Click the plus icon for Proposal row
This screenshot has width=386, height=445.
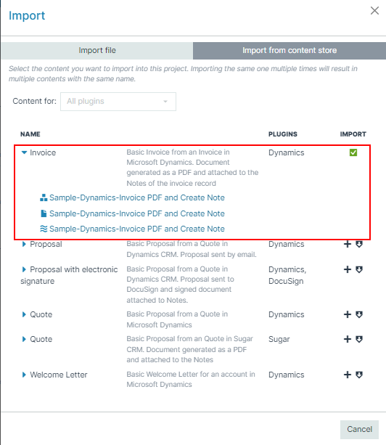(x=348, y=244)
